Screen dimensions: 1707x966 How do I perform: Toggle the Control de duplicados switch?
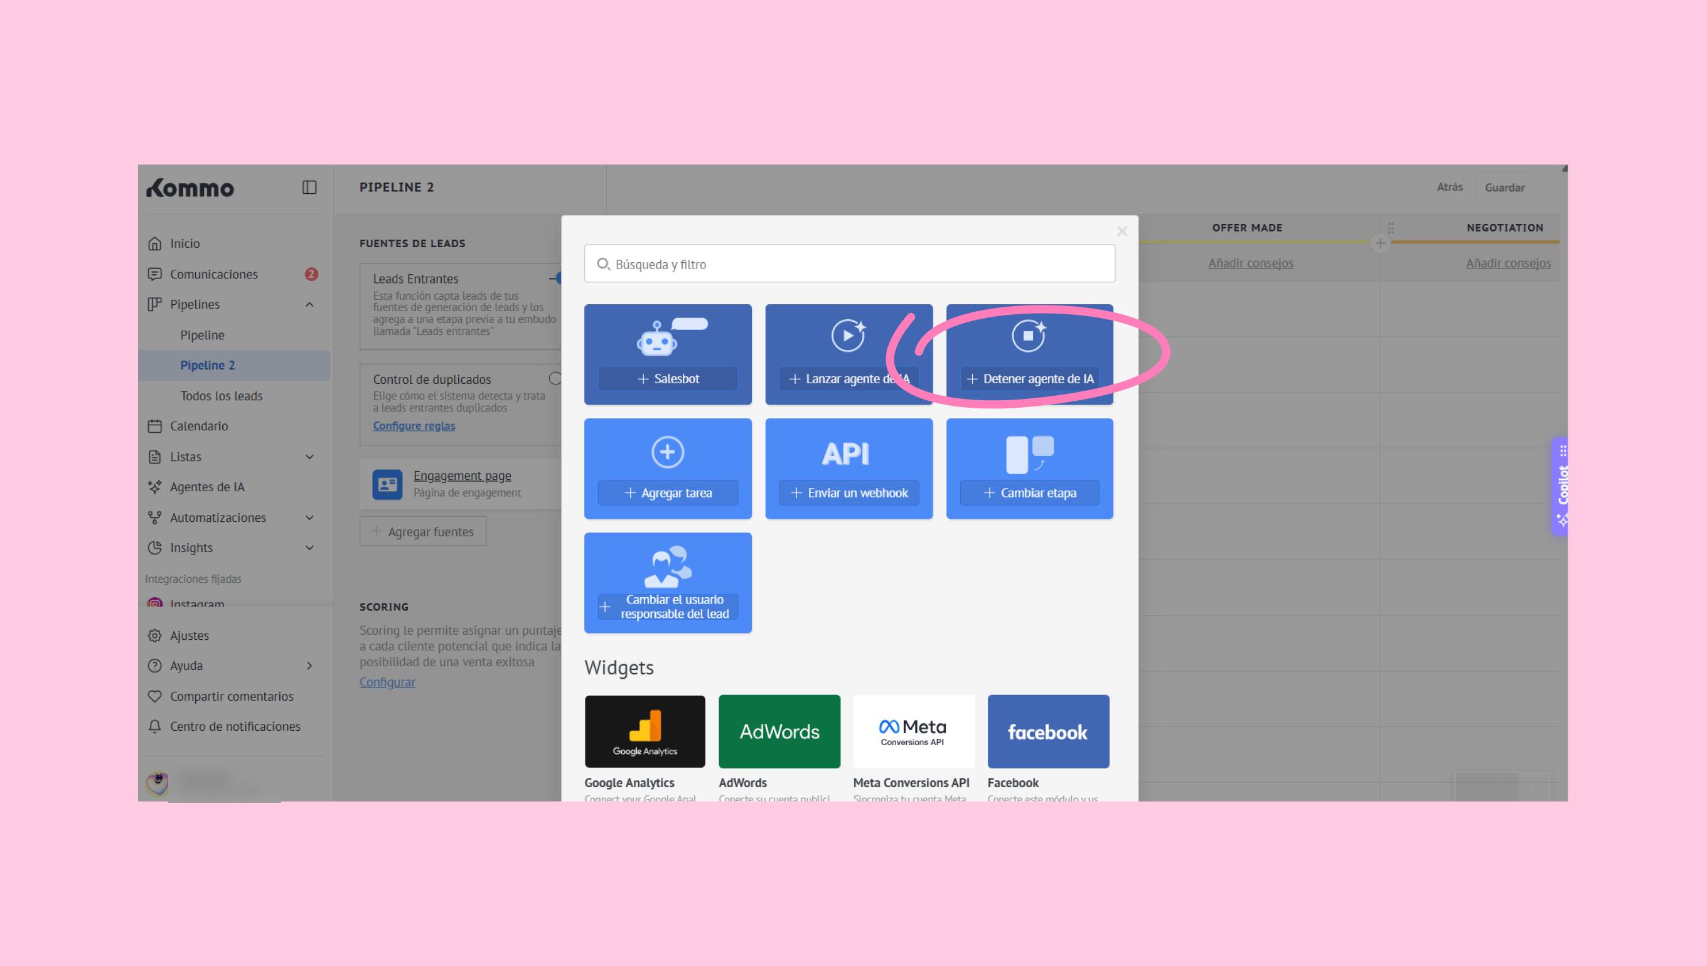(x=555, y=378)
